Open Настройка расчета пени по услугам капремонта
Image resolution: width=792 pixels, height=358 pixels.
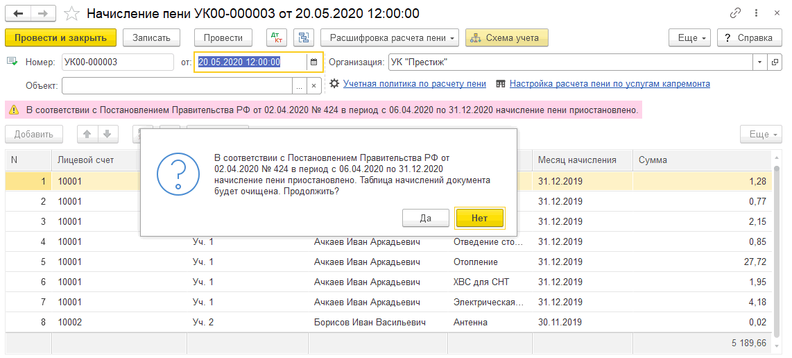(609, 84)
